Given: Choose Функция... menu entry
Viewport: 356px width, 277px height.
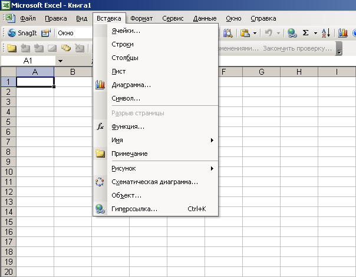Looking at the screenshot, I should point(156,126).
